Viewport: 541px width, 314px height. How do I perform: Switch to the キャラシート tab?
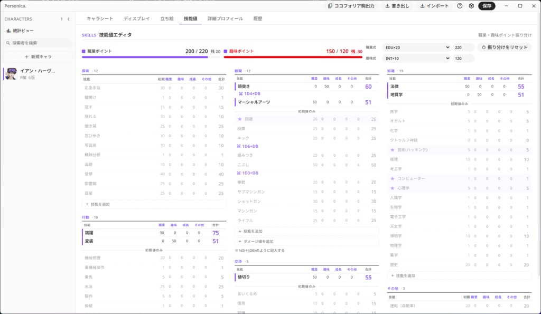pos(100,18)
